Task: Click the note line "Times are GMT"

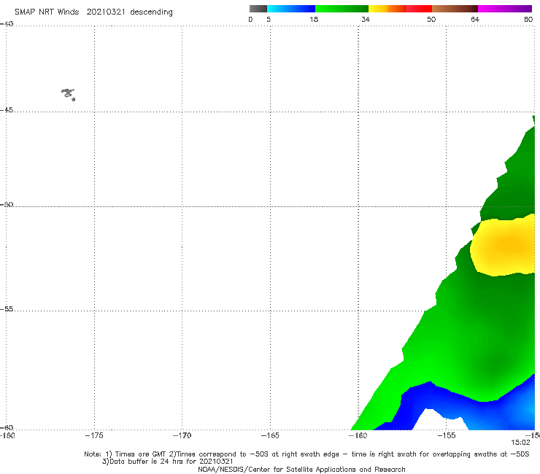Action: coord(141,454)
